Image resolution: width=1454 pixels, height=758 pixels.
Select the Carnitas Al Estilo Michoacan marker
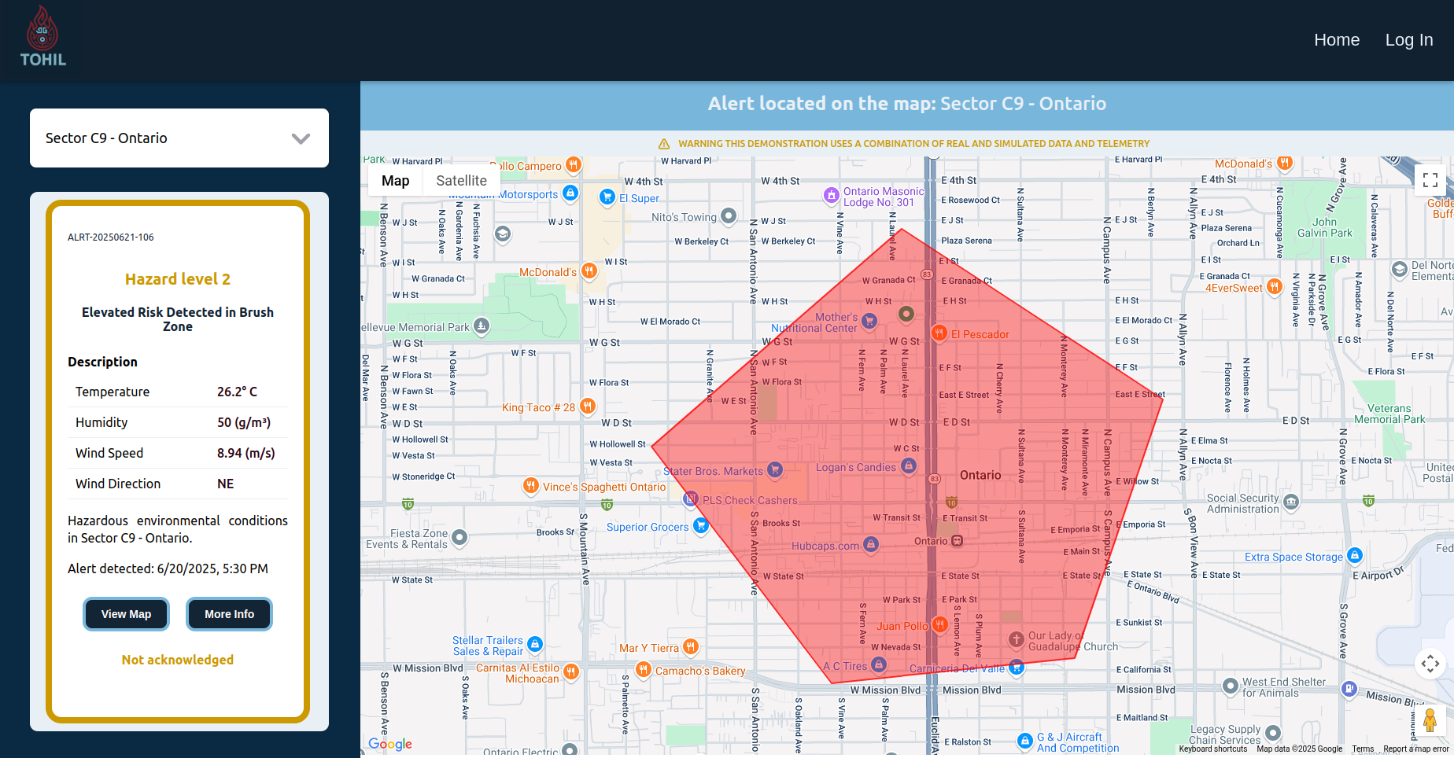click(x=571, y=672)
